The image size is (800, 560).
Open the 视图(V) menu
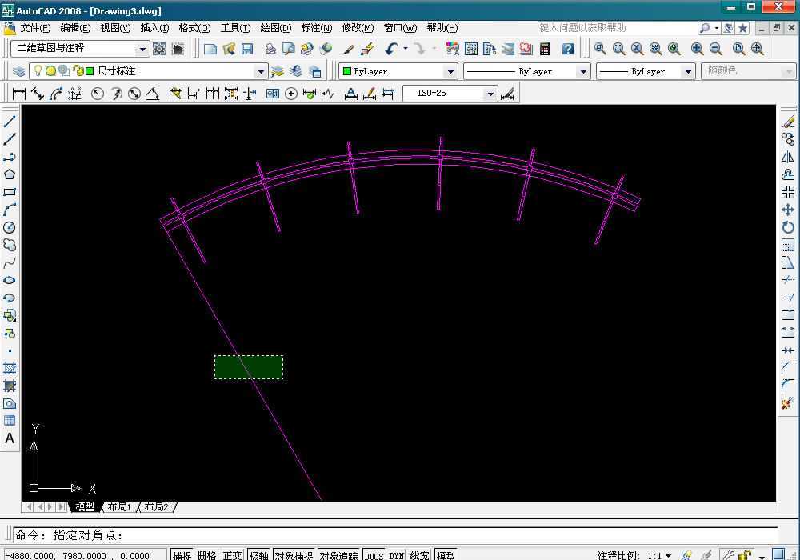(115, 28)
